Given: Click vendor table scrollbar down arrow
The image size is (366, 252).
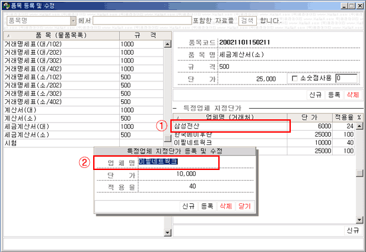Looking at the screenshot, I should (x=359, y=220).
